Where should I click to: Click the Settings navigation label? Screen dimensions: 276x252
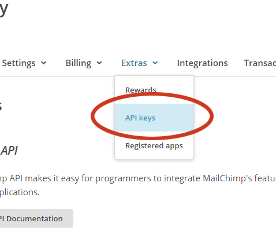coord(18,63)
